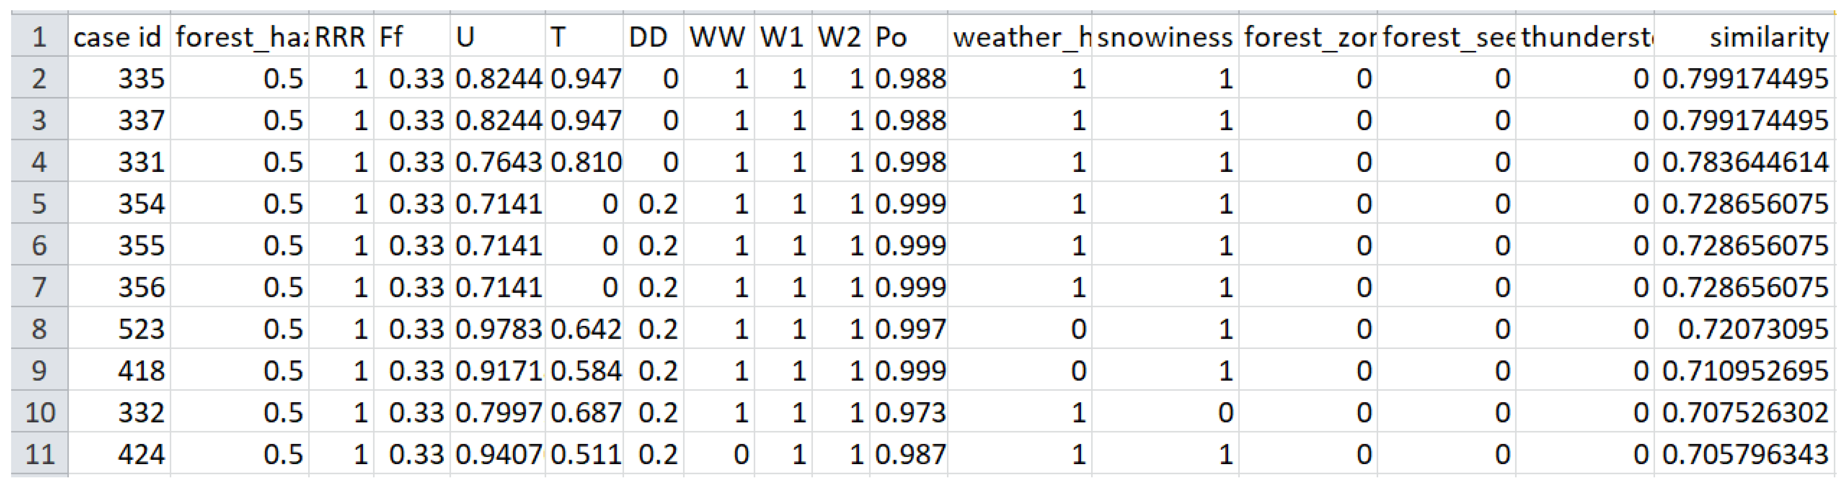This screenshot has height=488, width=1847.
Task: Click similarity value 0.705796343
Action: [x=1745, y=454]
